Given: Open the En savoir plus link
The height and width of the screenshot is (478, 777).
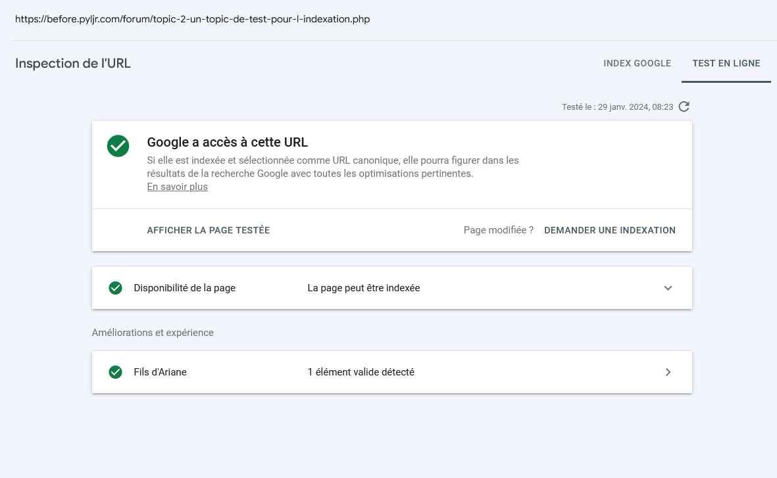Looking at the screenshot, I should pos(177,187).
